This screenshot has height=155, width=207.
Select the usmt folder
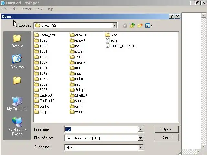(76, 106)
